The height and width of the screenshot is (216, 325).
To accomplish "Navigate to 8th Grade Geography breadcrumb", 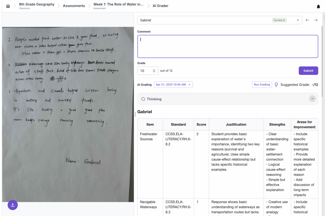I will pos(36,4).
